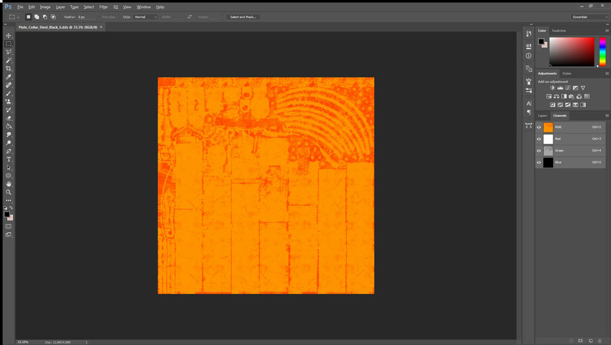Image resolution: width=611 pixels, height=345 pixels.
Task: Pick the Clone Stamp tool
Action: tap(9, 101)
